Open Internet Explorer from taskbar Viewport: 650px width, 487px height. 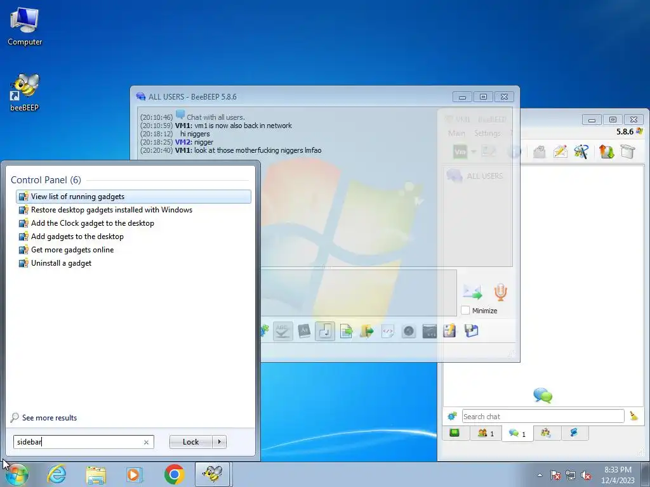coord(56,474)
